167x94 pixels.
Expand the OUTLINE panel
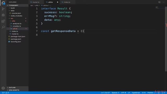pyautogui.click(x=17, y=87)
